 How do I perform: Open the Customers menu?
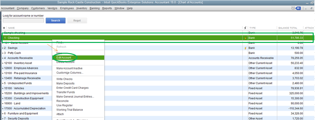38,8
